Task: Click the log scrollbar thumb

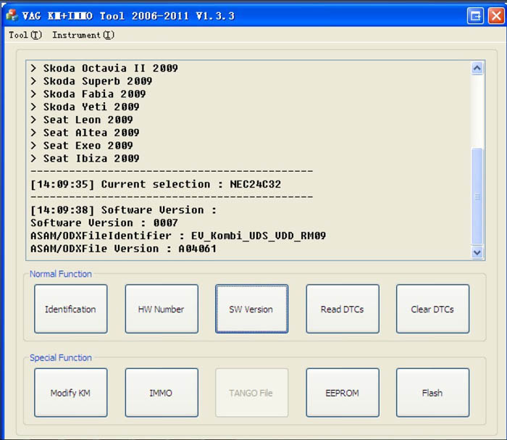Action: 477,196
